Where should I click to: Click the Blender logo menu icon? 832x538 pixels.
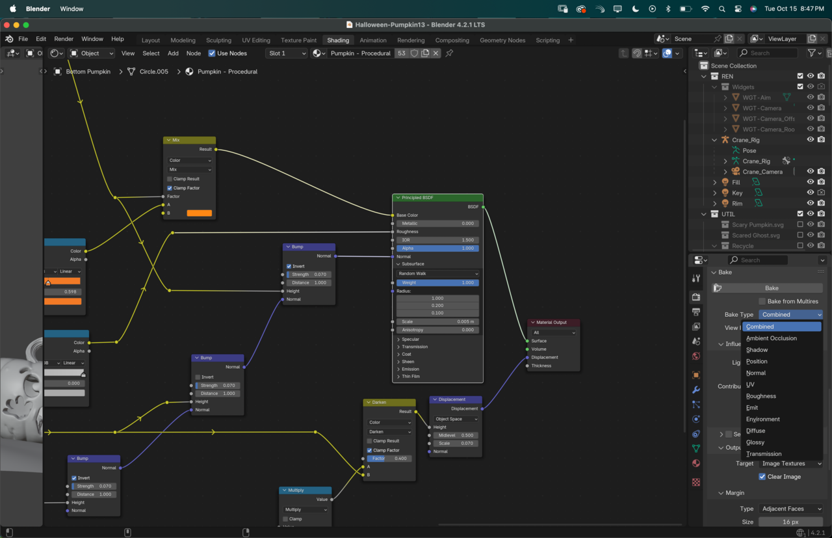10,39
